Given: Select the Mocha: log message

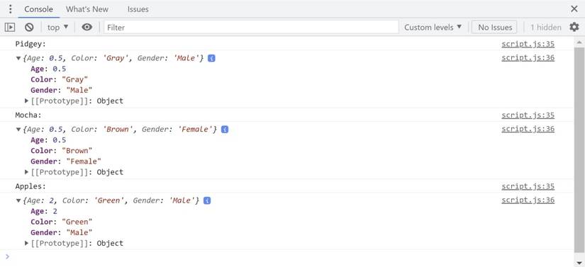Looking at the screenshot, I should (29, 115).
